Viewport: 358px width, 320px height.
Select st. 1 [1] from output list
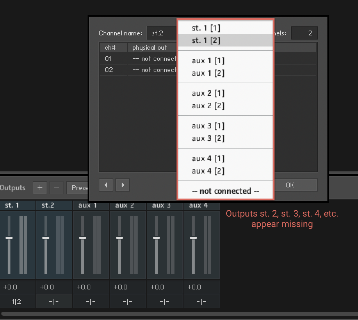[x=206, y=28]
